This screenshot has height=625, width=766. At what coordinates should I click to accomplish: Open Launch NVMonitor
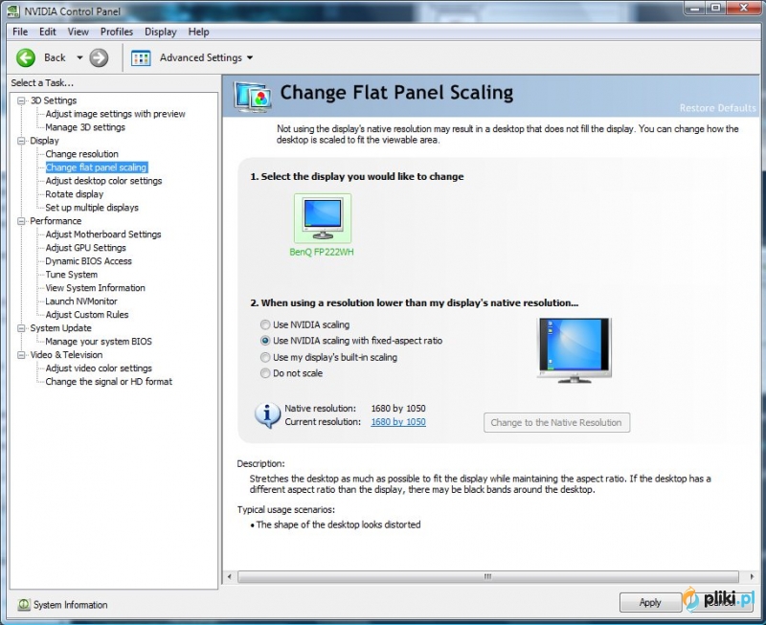click(x=81, y=301)
